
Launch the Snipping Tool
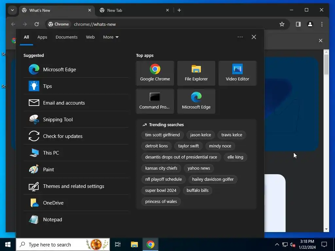76,119
